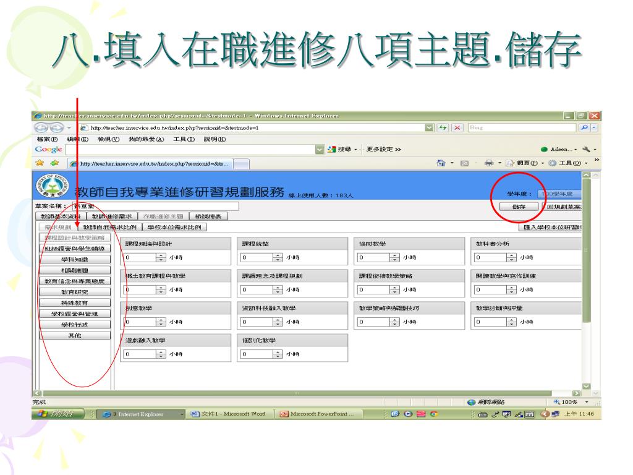Open 更多設定 in Google toolbar

(x=383, y=150)
